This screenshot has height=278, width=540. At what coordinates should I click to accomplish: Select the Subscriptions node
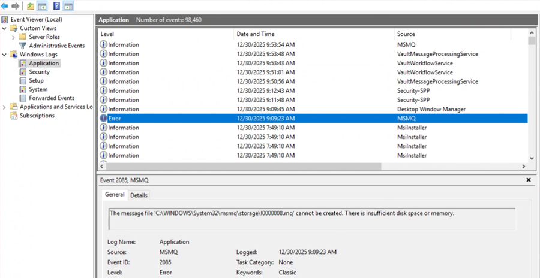pyautogui.click(x=37, y=116)
